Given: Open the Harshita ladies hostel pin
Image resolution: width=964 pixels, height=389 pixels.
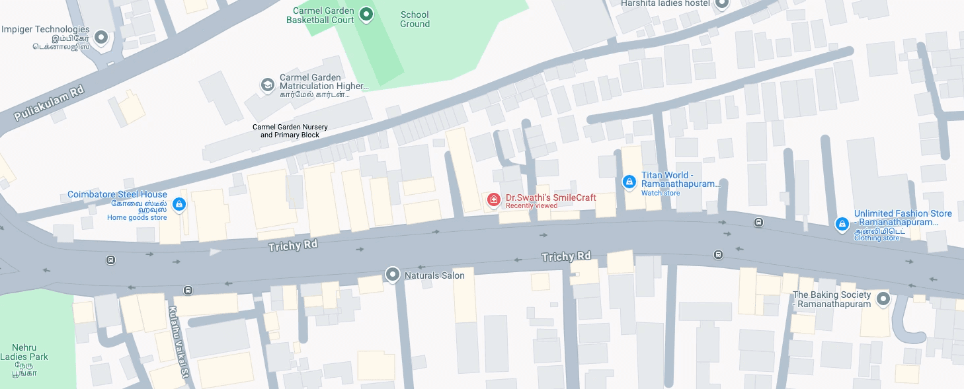Looking at the screenshot, I should click(721, 4).
